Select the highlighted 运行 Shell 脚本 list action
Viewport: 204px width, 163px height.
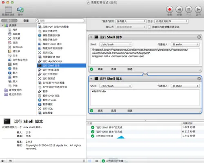[62, 65]
